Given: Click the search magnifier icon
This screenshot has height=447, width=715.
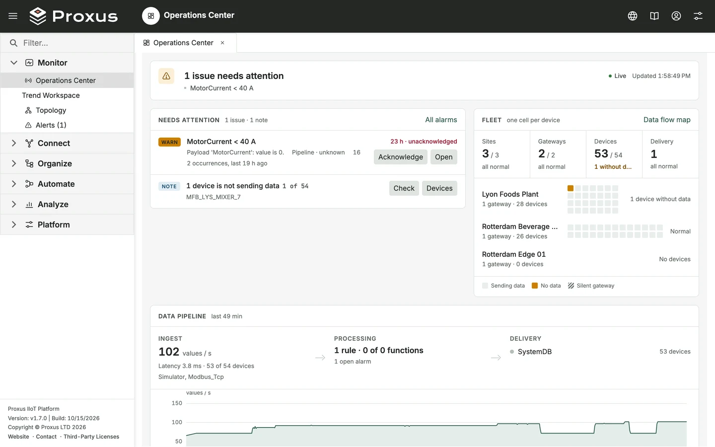Looking at the screenshot, I should point(13,43).
